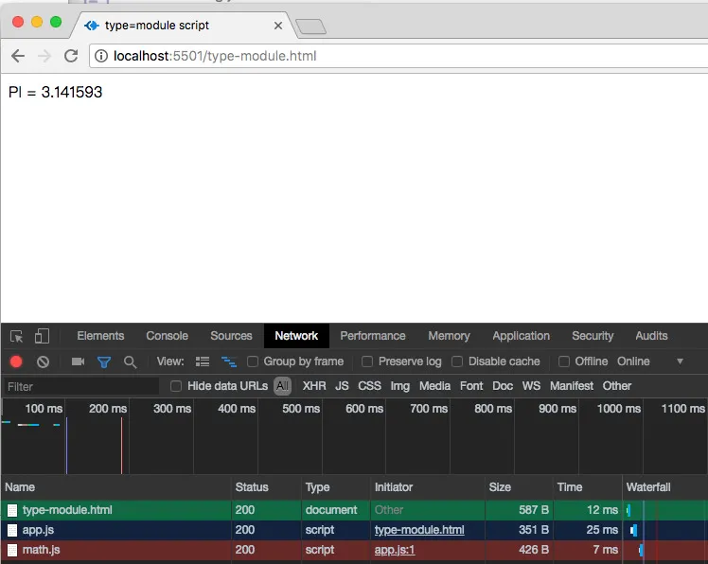Screen dimensions: 708x564
Task: Switch to the Sources tab
Action: [x=231, y=336]
